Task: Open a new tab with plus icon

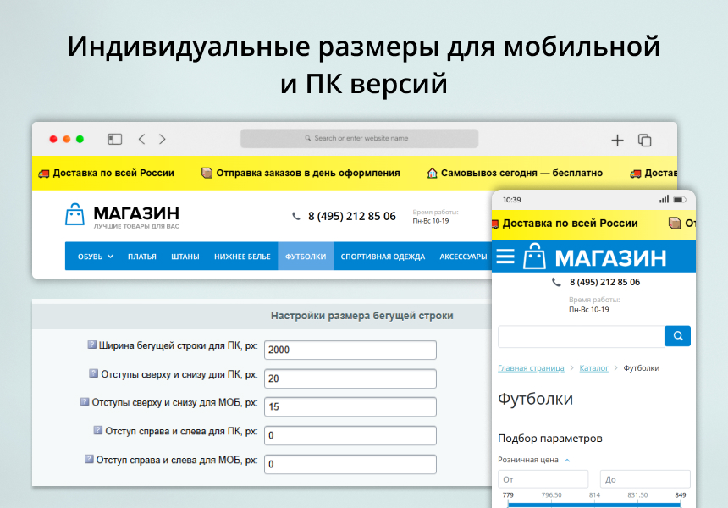Action: click(x=617, y=141)
